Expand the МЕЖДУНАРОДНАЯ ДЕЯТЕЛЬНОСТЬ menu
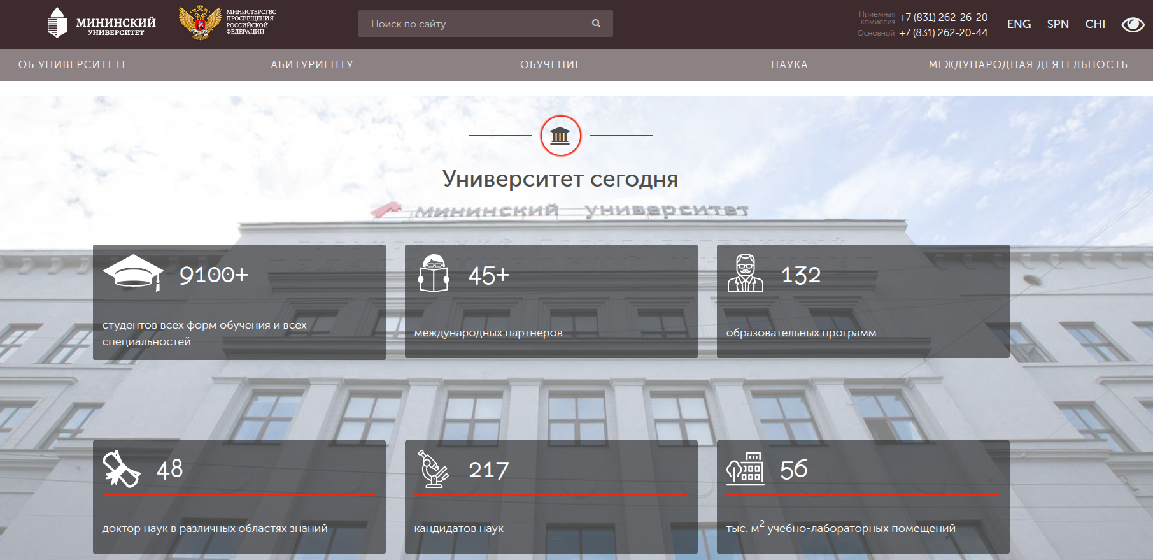This screenshot has height=560, width=1153. click(x=1028, y=64)
